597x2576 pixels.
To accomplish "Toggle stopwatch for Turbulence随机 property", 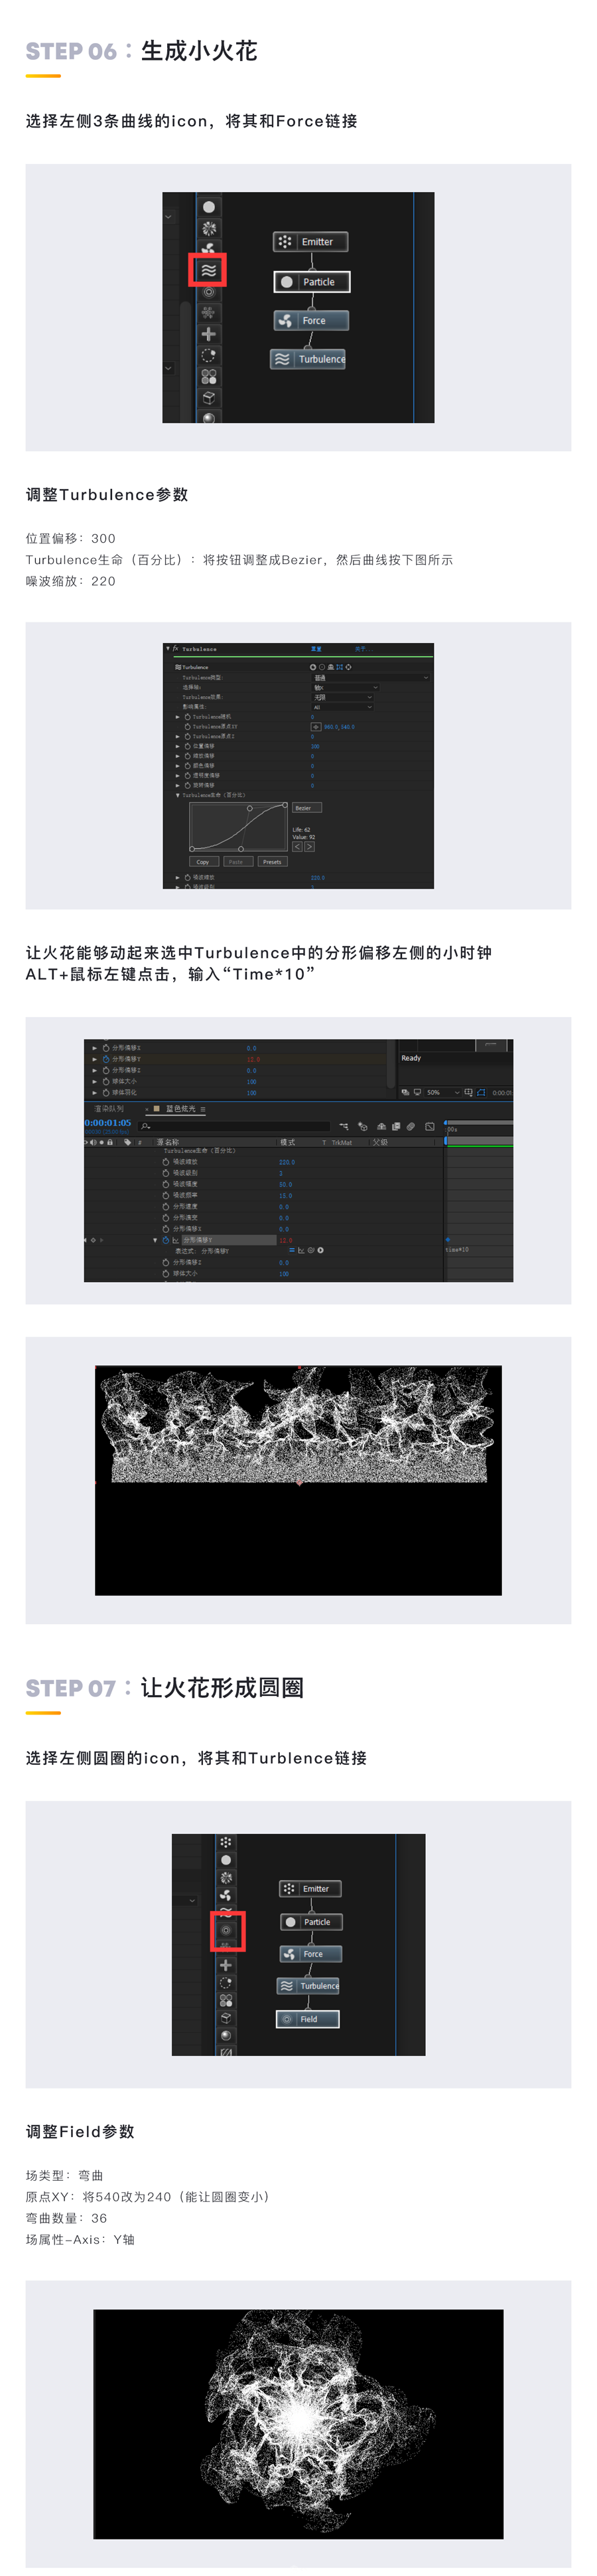I will (x=186, y=717).
